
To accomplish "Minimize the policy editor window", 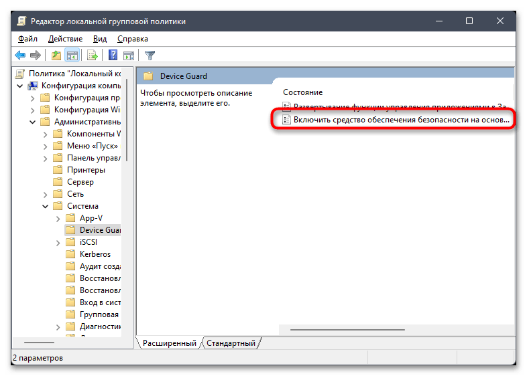I will point(439,21).
